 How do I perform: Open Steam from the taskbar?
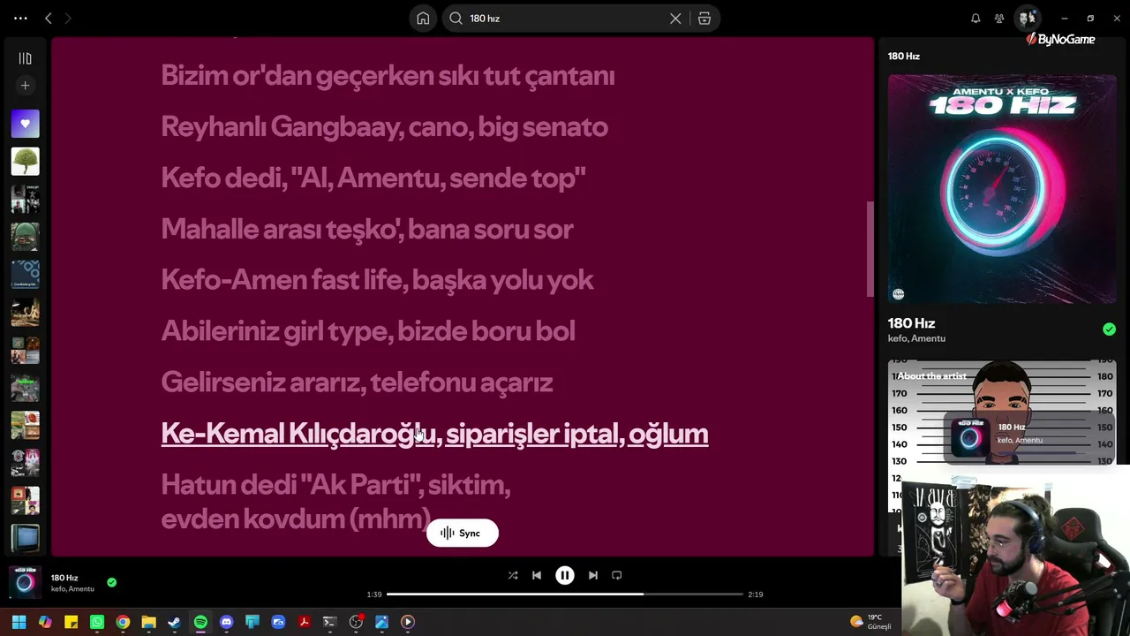tap(175, 622)
